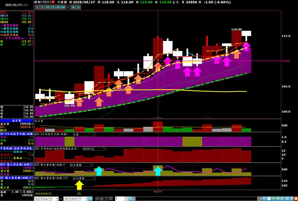Click the link/chain icon in bottom toolbar
The image size is (298, 201).
click(292, 199)
